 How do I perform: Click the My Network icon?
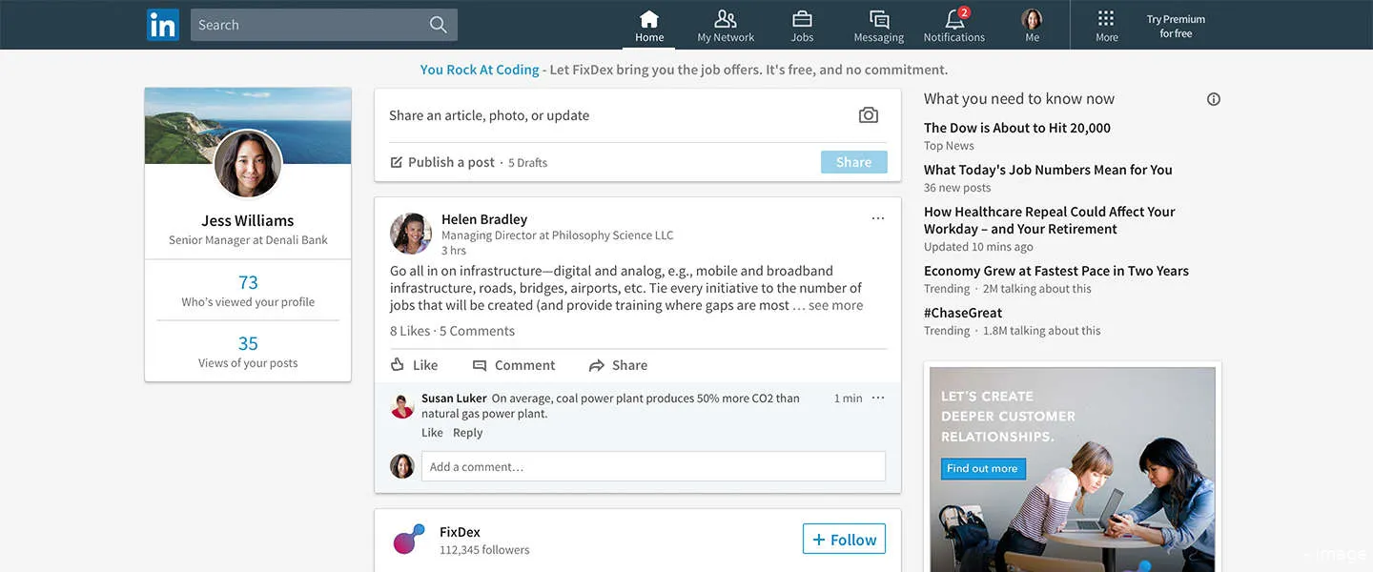coord(726,19)
